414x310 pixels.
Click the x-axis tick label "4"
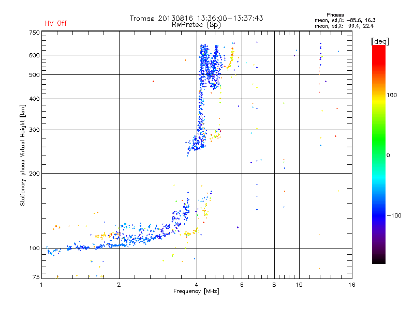197,285
